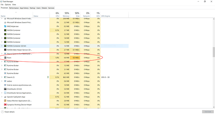Click the Microsoft Windows Search Protocol icon
Viewport: 215px width, 115px height.
pos(5,22)
